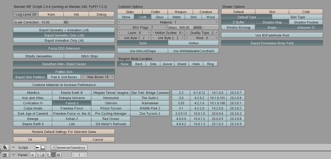331x159 pixels.
Task: Select the Editing context square icon
Action: [x=53, y=155]
